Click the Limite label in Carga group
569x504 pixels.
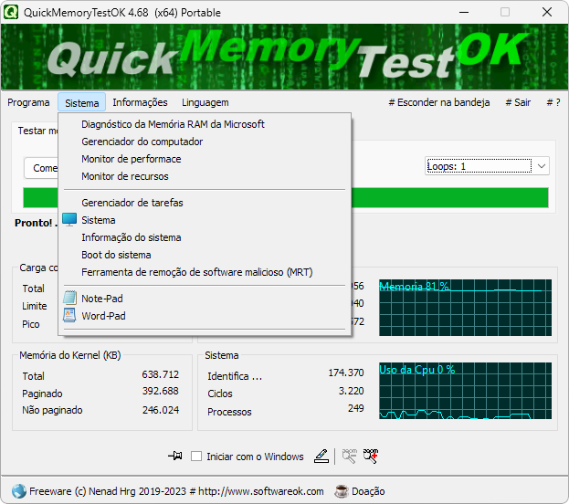(35, 306)
